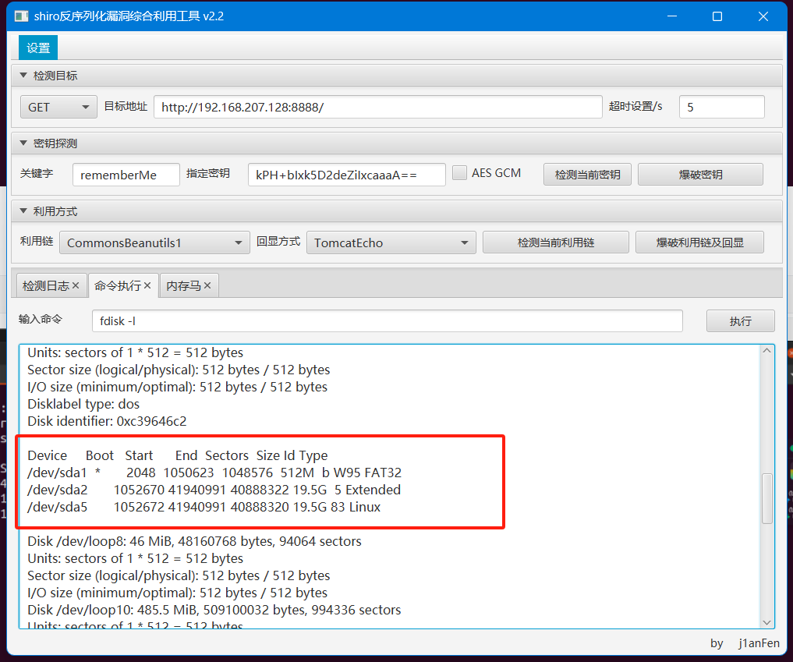793x662 pixels.
Task: Maximize the shiro tool window
Action: coord(717,16)
